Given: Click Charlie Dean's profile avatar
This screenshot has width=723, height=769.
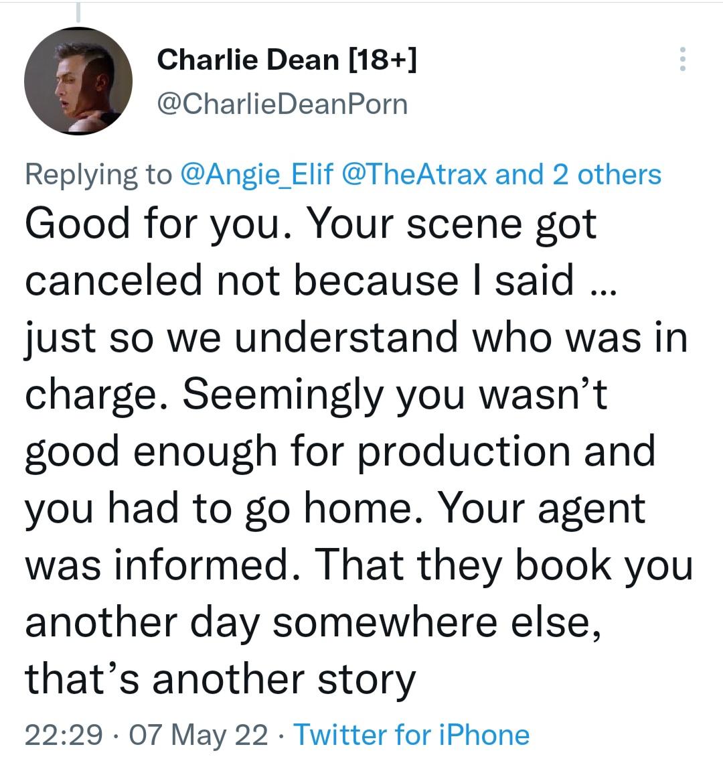Looking at the screenshot, I should click(x=78, y=82).
